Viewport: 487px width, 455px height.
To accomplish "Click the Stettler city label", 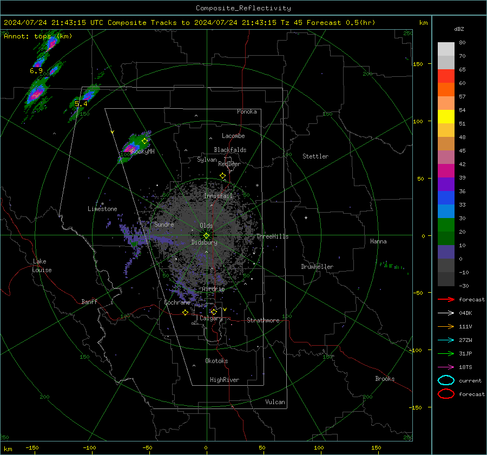I will point(315,156).
